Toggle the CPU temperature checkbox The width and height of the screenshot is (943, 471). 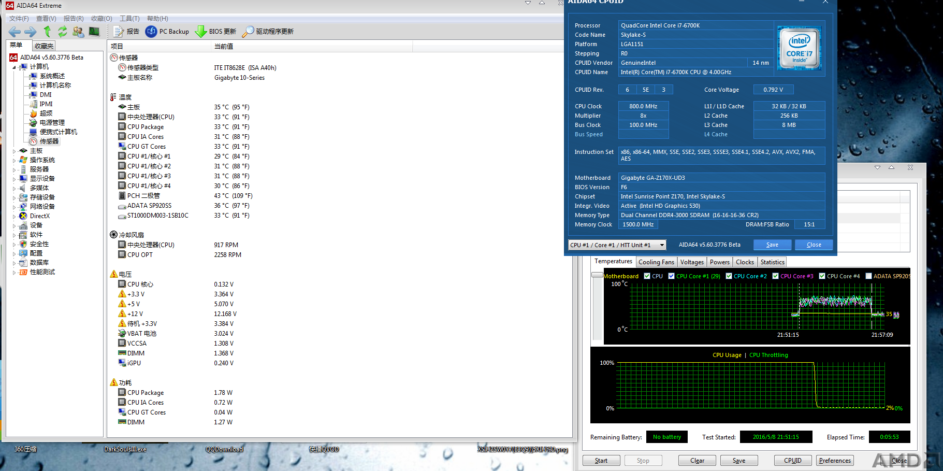coord(647,276)
